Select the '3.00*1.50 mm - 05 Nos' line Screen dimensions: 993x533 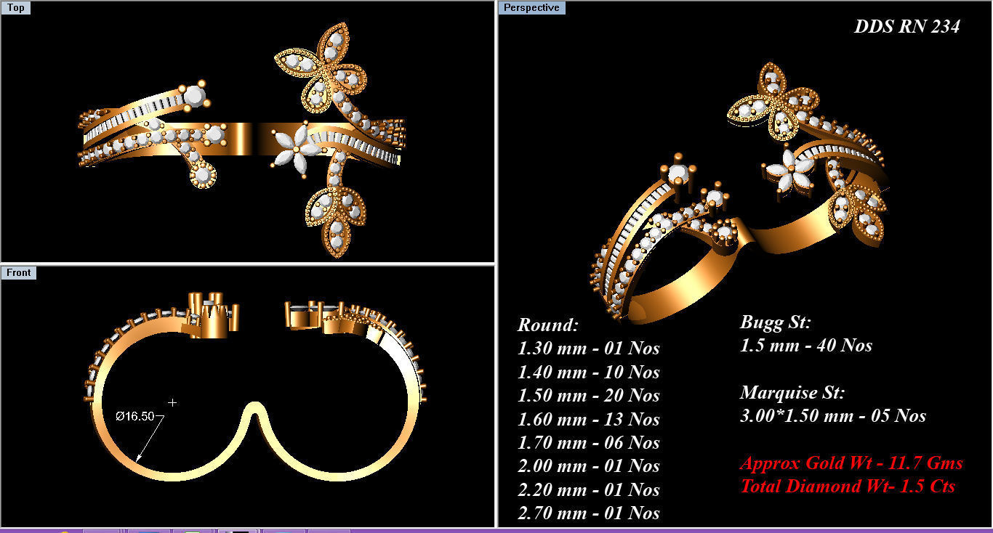click(x=833, y=415)
